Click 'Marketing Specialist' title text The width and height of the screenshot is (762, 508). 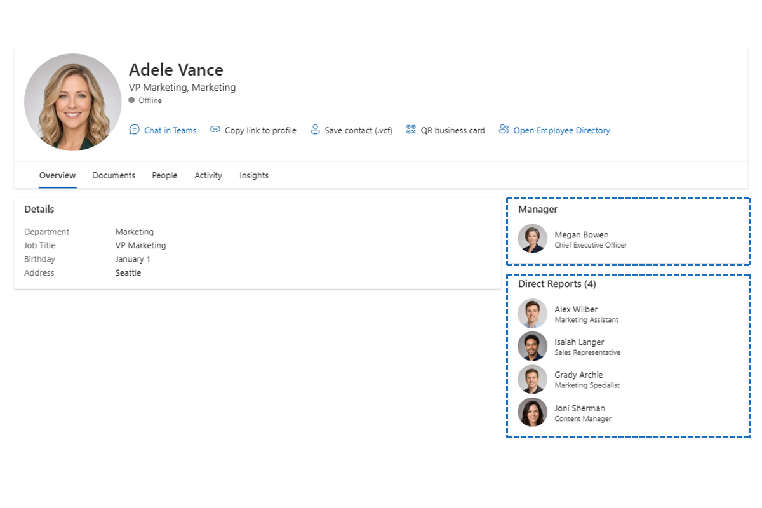tap(587, 385)
